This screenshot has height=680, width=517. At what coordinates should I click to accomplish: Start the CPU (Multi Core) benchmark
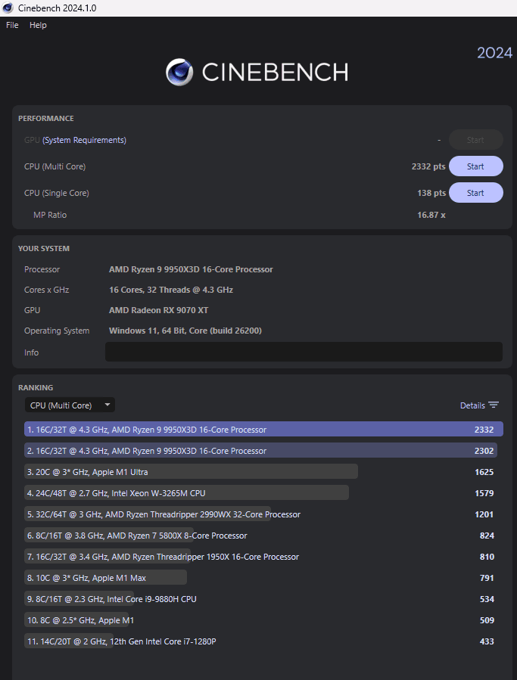coord(476,166)
